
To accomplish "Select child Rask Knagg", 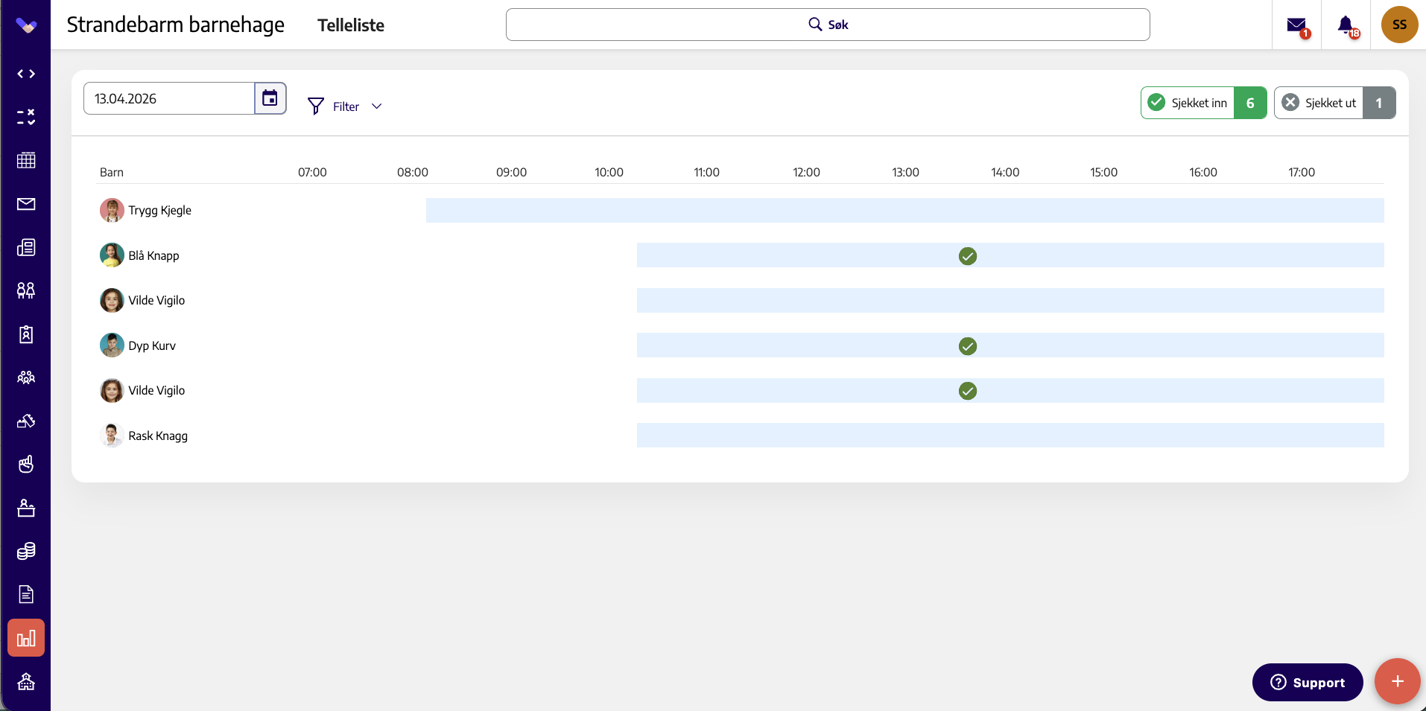I will point(158,436).
